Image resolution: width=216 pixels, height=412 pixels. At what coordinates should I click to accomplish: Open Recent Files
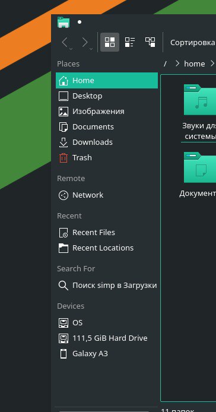coord(107,233)
